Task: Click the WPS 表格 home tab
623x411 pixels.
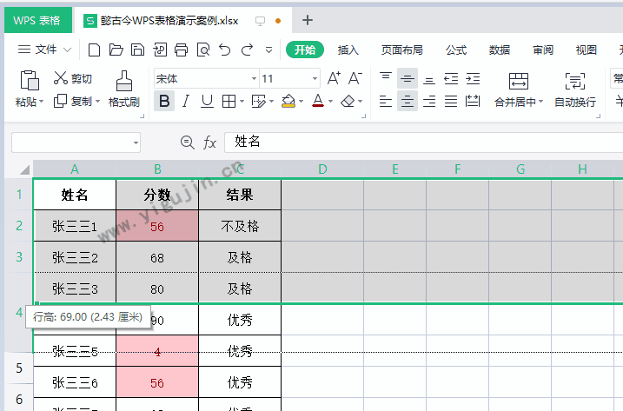Action: 38,20
